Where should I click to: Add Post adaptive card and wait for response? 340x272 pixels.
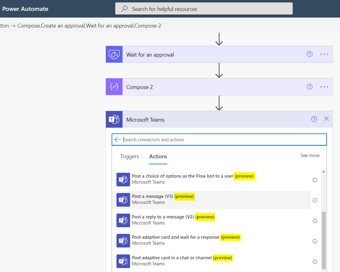[x=211, y=241]
